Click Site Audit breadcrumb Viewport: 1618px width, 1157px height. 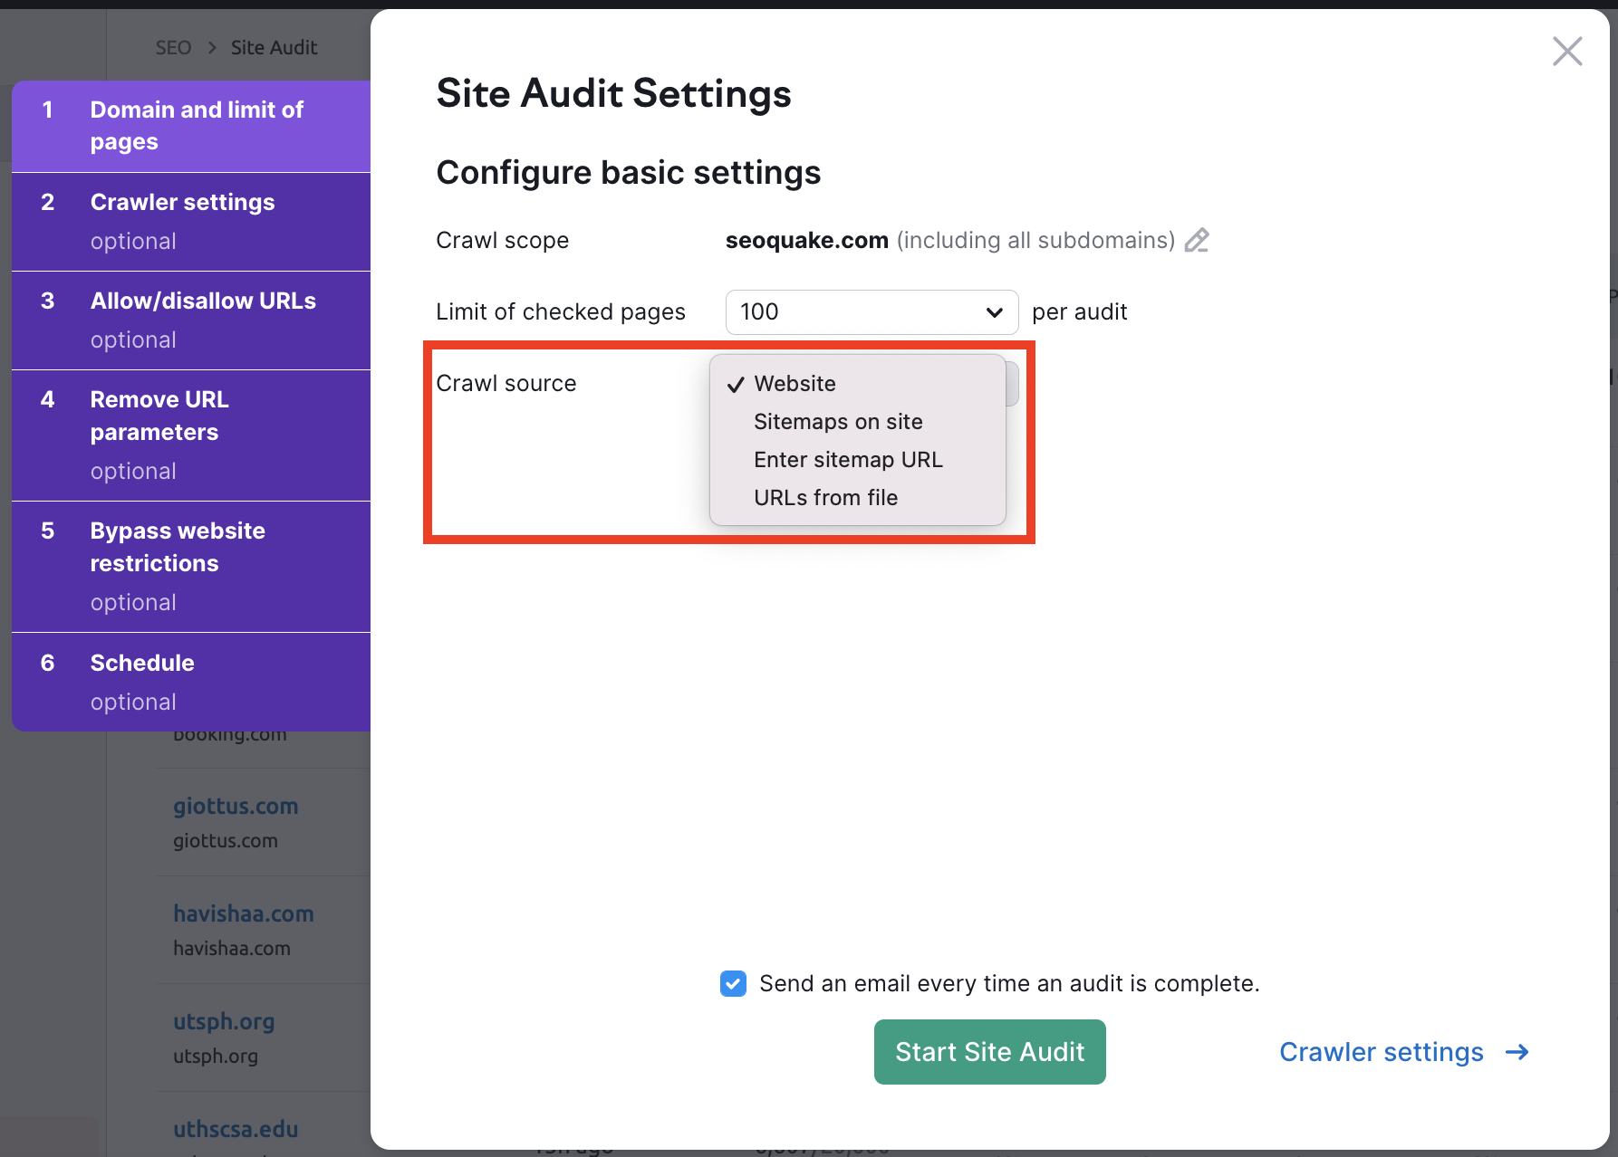pos(274,47)
